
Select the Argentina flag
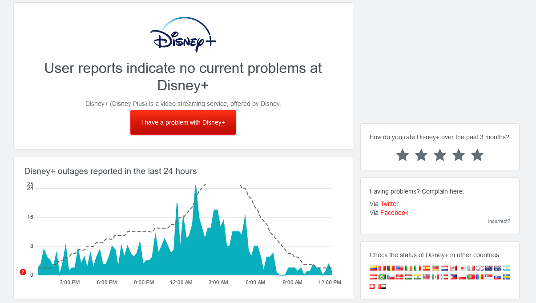click(x=507, y=268)
